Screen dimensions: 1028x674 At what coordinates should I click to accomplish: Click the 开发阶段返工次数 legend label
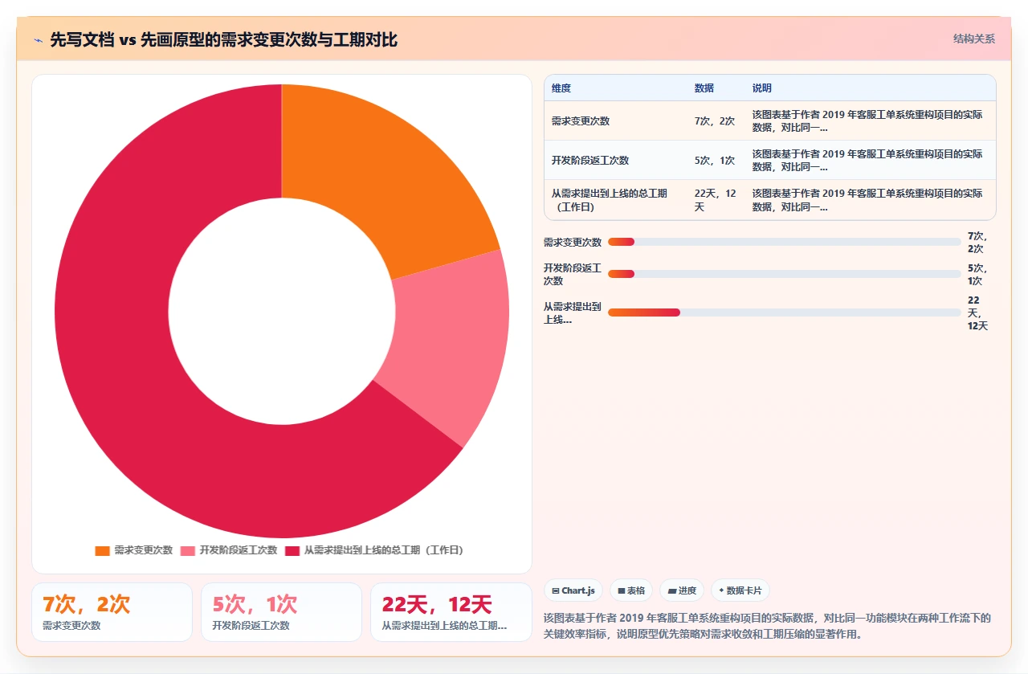tap(239, 550)
